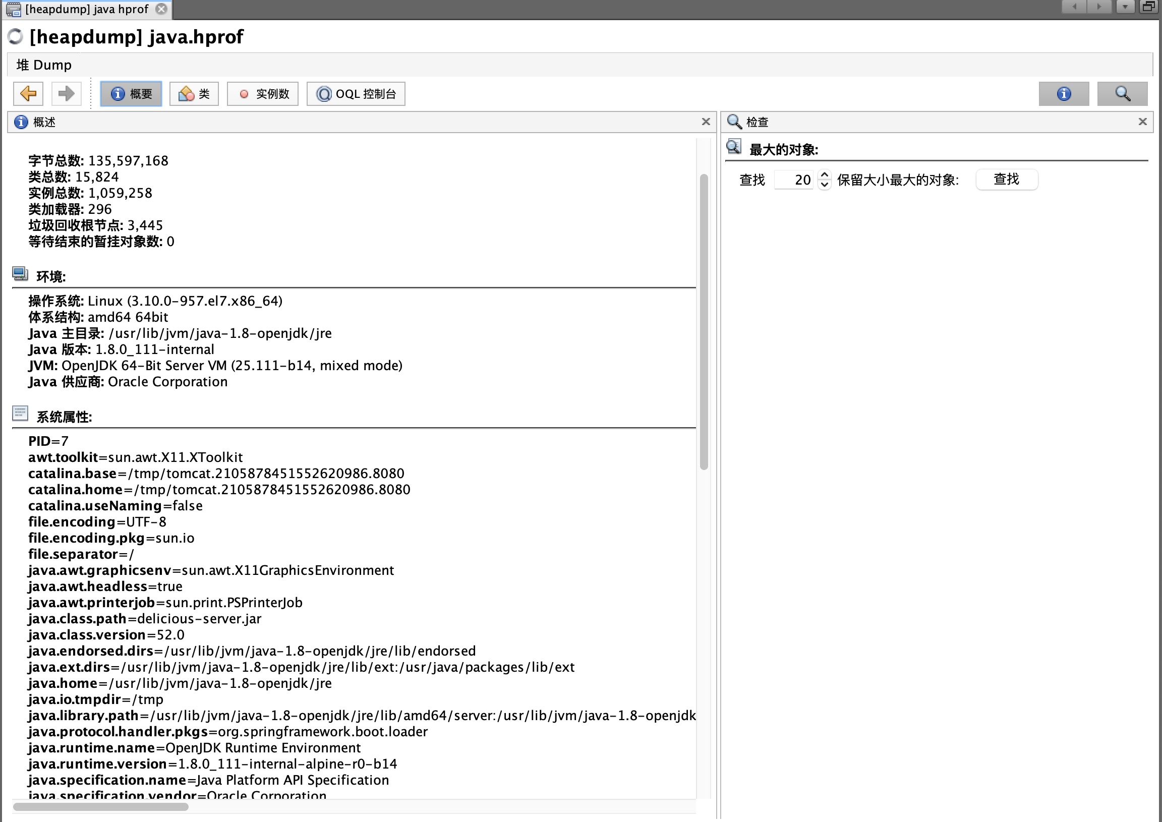The height and width of the screenshot is (822, 1162).
Task: Open the tab list dropdown arrow
Action: (x=1125, y=7)
